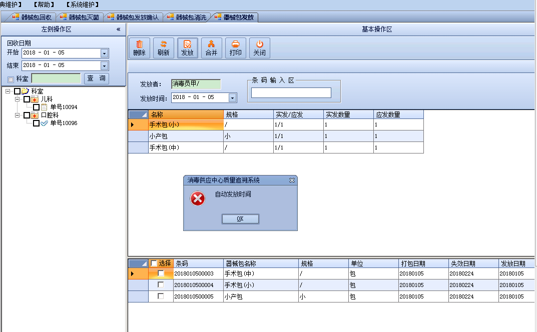
Task: Collapse the 儿科 tree node
Action: click(x=17, y=99)
